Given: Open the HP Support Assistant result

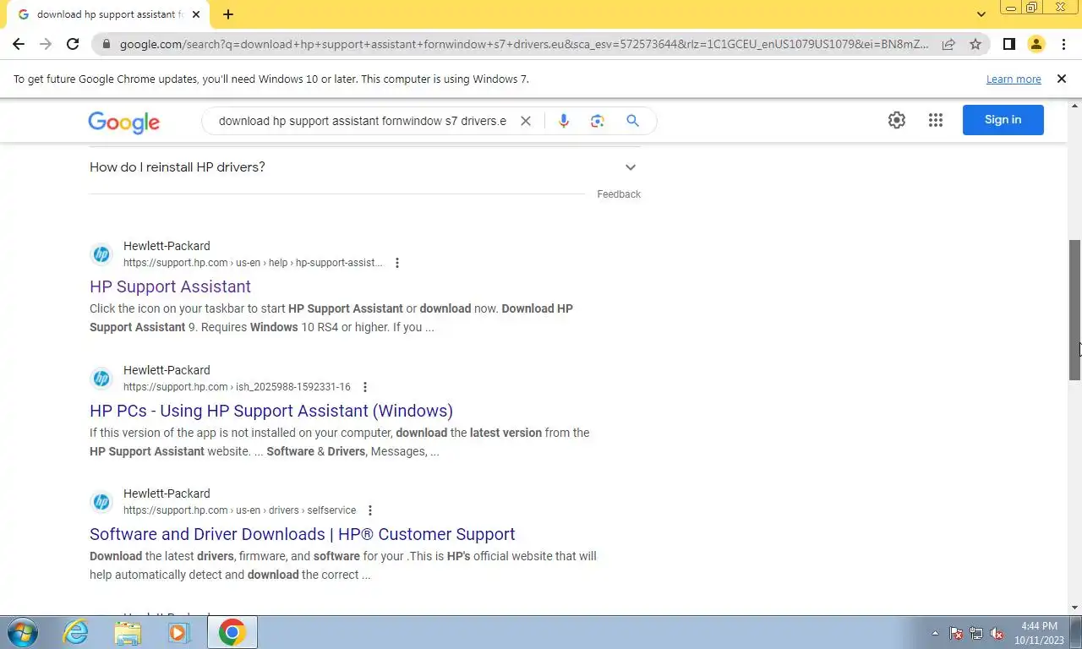Looking at the screenshot, I should pyautogui.click(x=170, y=286).
